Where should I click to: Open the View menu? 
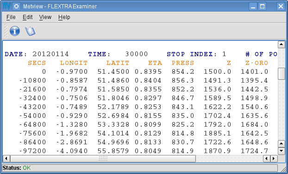[x=45, y=17]
